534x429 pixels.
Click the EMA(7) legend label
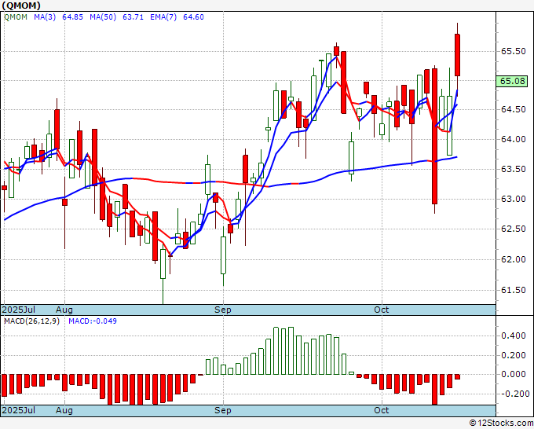click(x=163, y=17)
